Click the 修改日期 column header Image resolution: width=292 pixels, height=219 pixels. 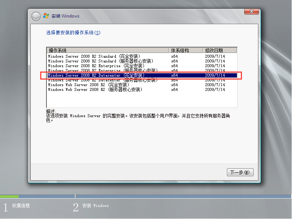[x=220, y=50]
